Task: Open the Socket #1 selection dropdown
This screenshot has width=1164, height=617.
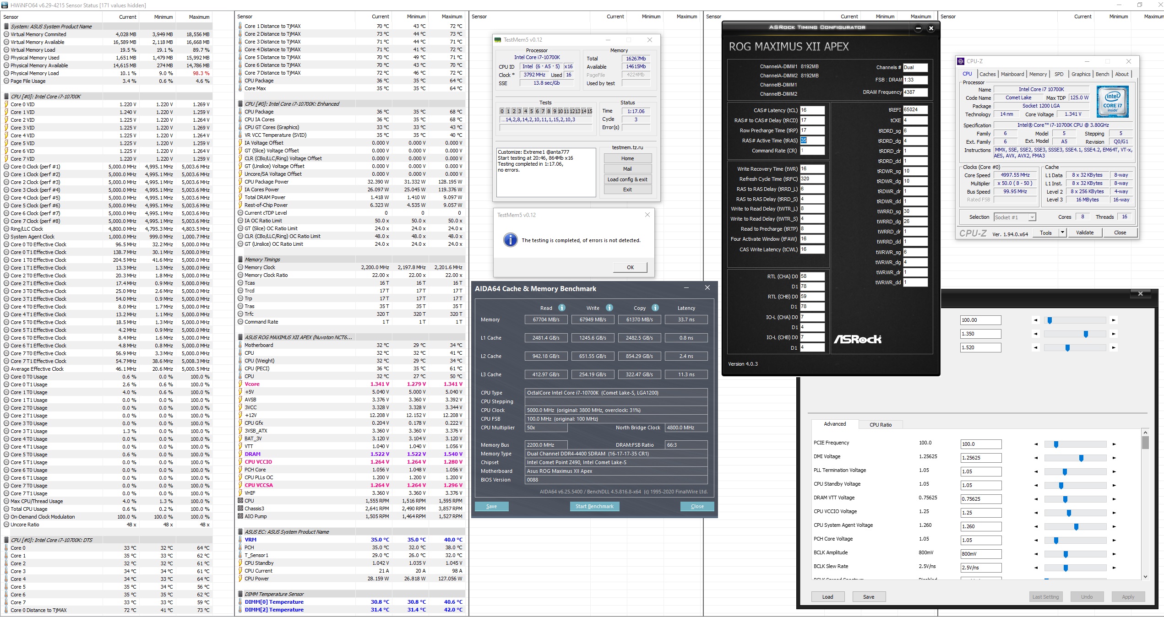Action: [x=1032, y=217]
